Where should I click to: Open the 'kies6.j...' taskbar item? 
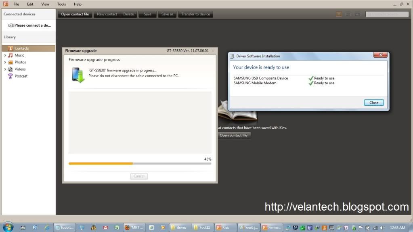249,228
